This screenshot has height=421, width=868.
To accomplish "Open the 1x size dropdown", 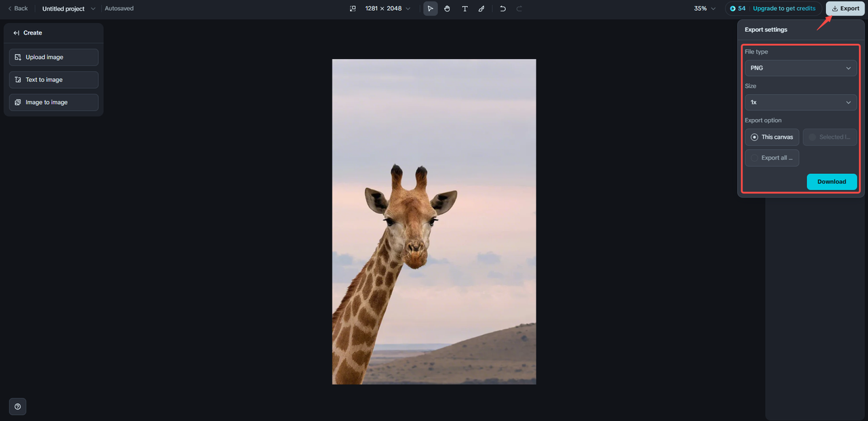I will click(800, 102).
